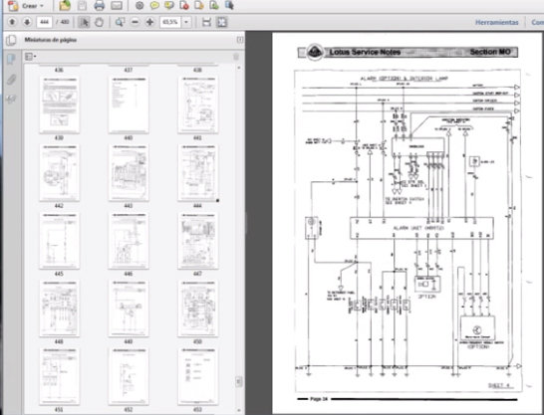The height and width of the screenshot is (415, 544).
Task: Click the Open file folder icon
Action: pos(65,5)
